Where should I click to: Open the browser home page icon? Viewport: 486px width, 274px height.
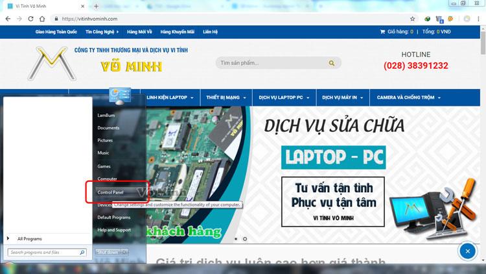click(x=42, y=19)
